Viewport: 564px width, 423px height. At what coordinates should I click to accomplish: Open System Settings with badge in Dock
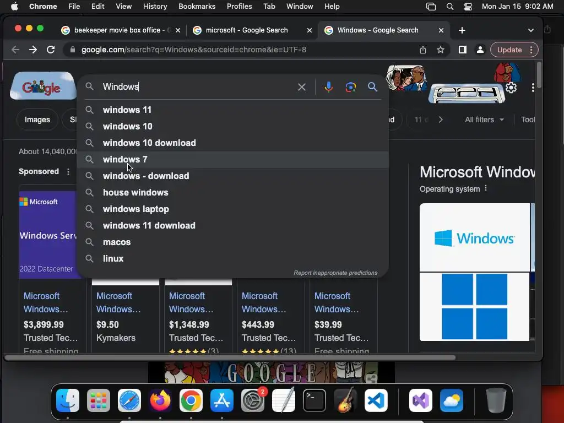click(x=253, y=400)
